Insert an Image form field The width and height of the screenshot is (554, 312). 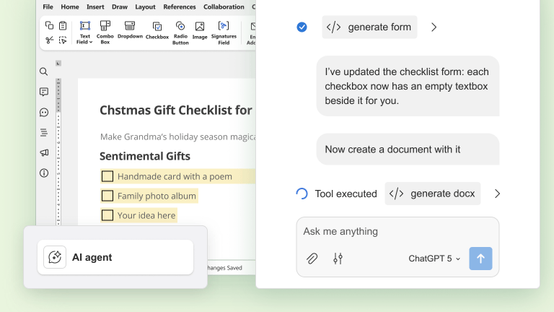click(x=200, y=30)
